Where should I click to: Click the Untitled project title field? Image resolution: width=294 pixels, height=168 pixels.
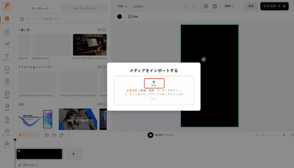pyautogui.click(x=138, y=6)
